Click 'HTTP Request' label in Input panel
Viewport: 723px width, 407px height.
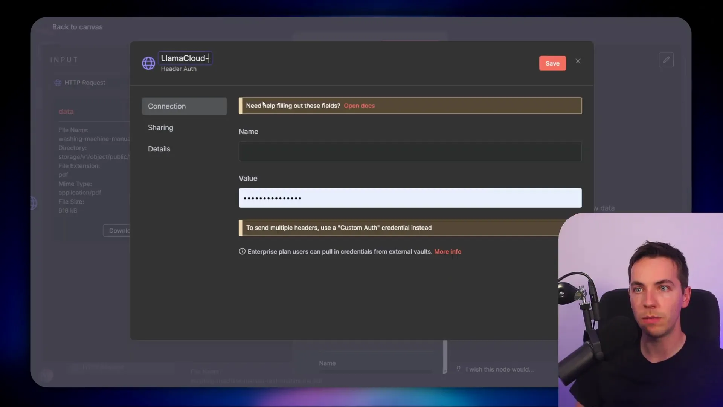click(x=85, y=83)
